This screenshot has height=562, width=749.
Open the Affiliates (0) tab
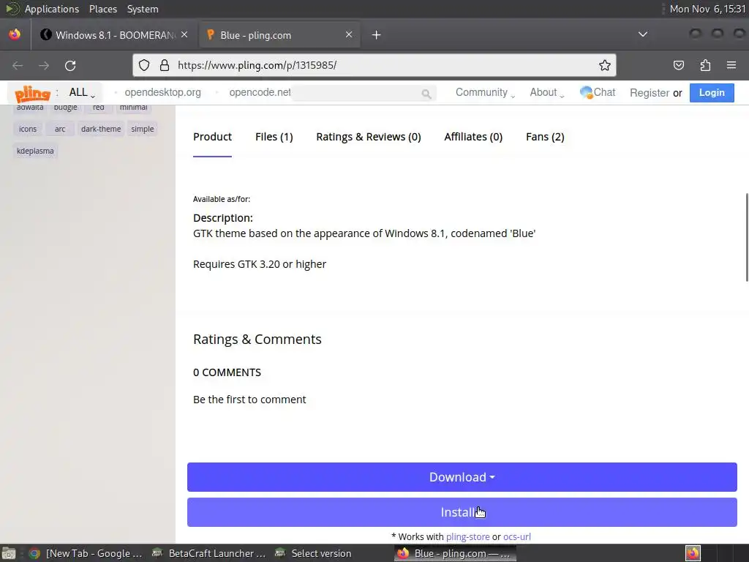(473, 137)
